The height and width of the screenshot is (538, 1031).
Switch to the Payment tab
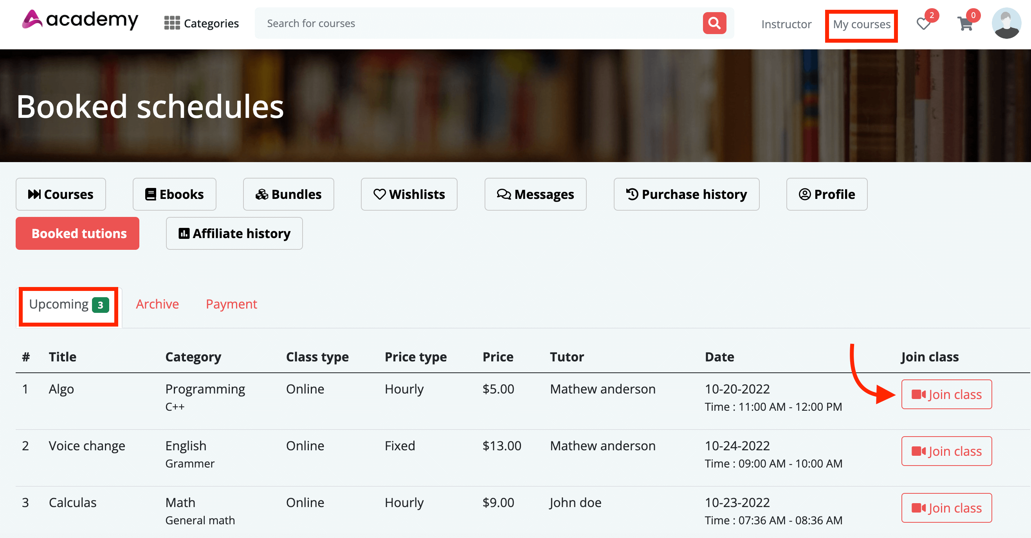point(231,304)
